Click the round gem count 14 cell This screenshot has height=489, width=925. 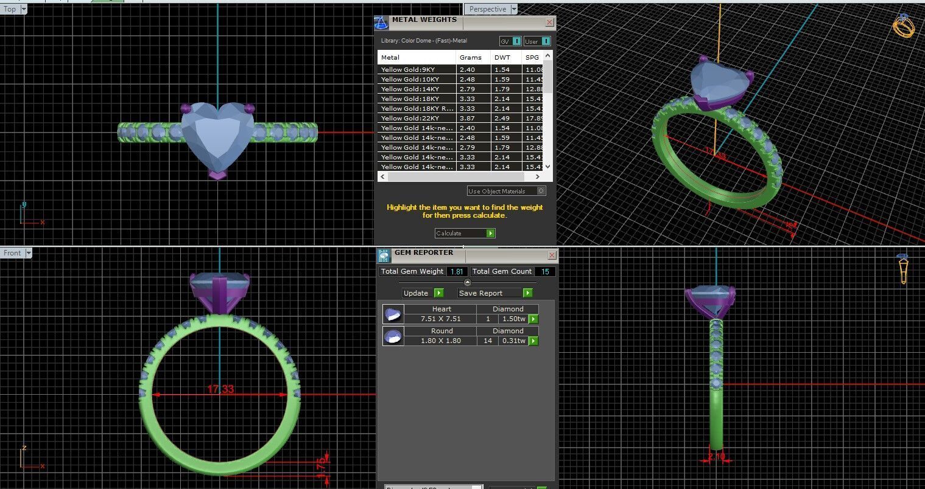(488, 341)
